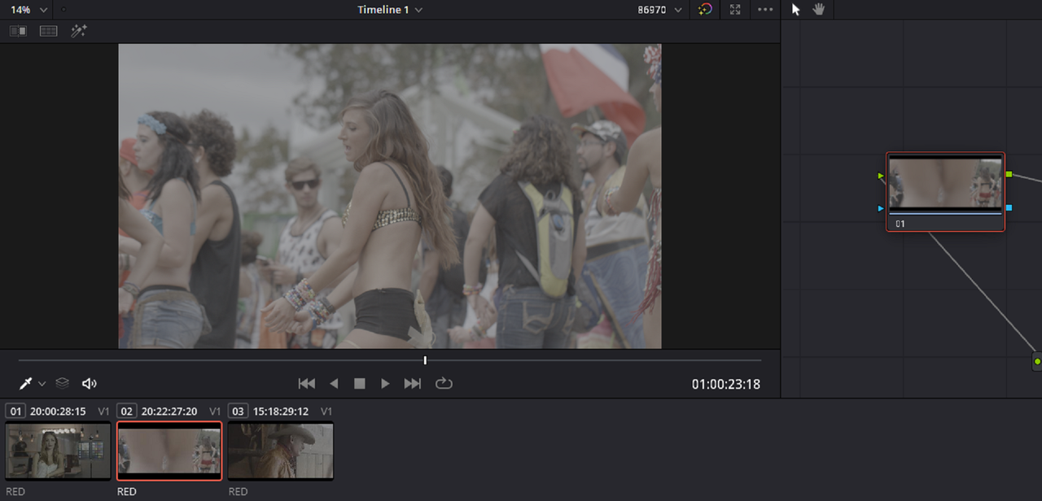Click the 01:00:23:18 timecode display

[x=726, y=384]
